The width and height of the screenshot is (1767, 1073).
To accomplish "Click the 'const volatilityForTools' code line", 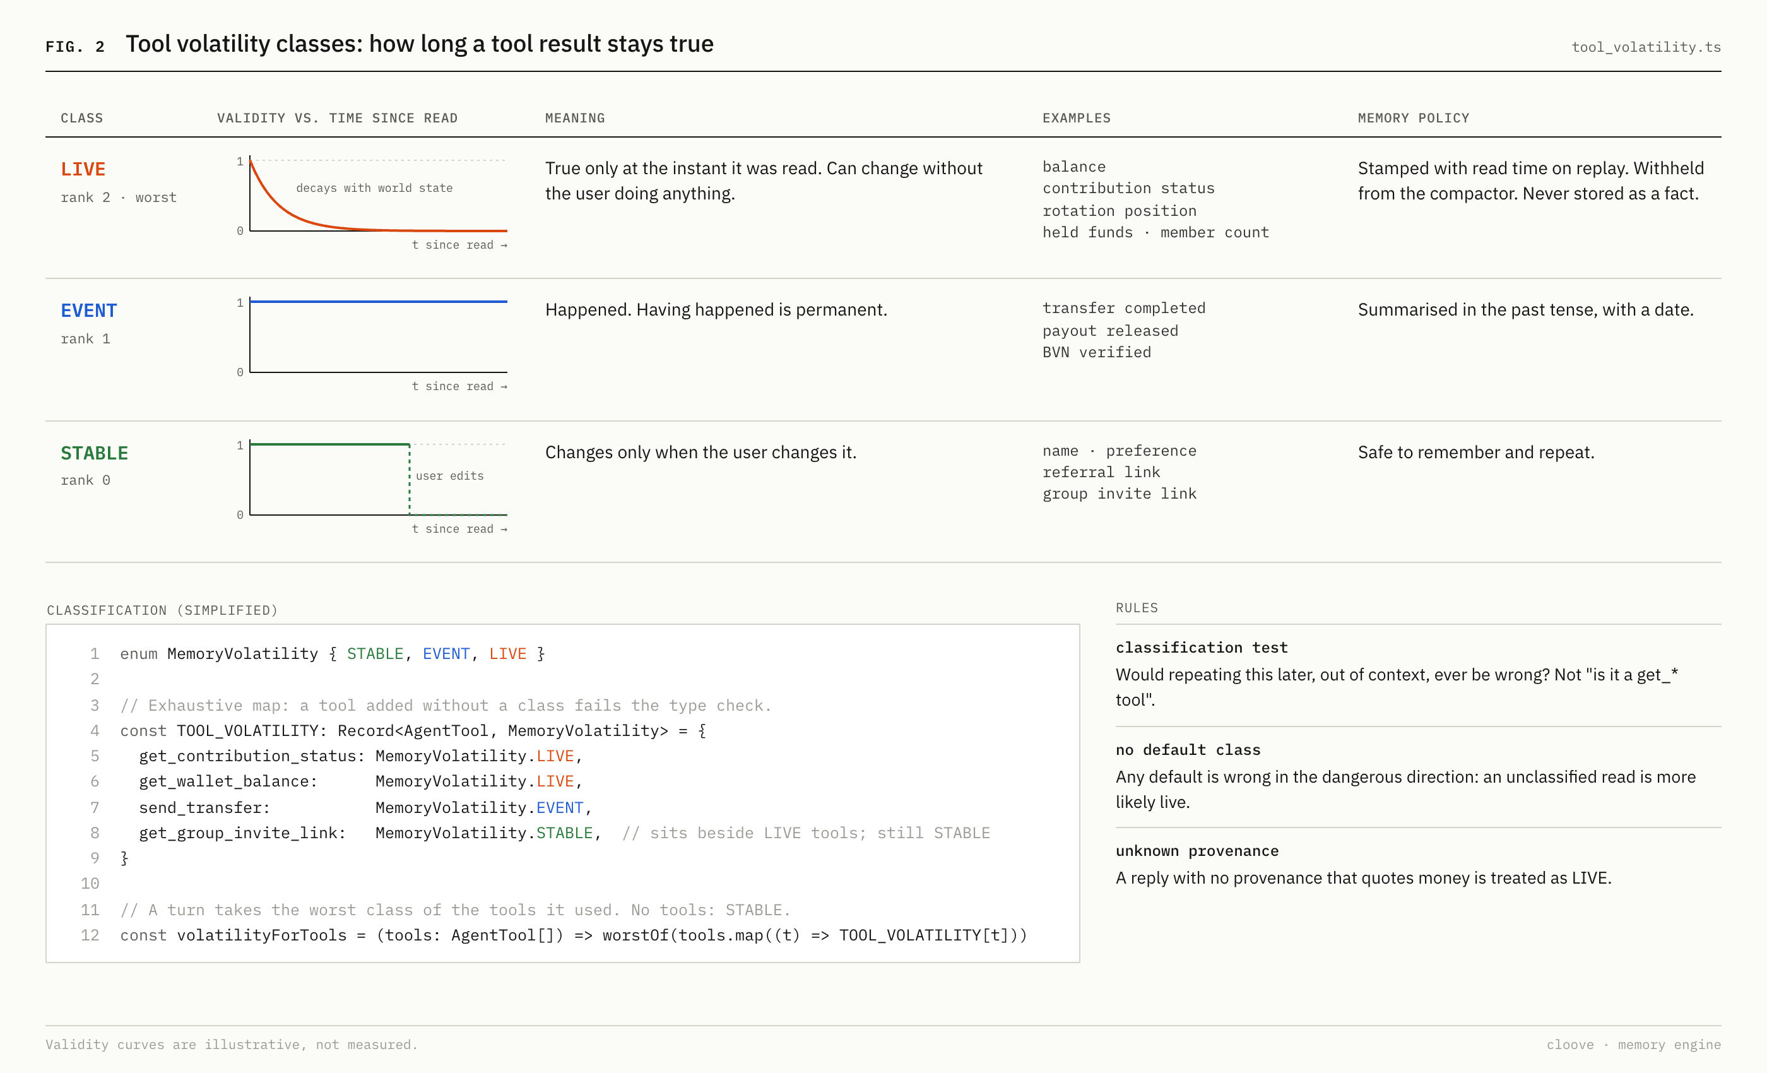I will tap(574, 935).
